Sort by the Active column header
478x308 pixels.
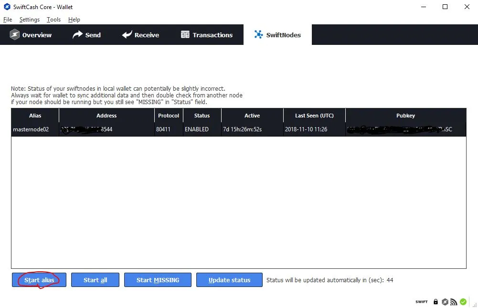tap(252, 116)
